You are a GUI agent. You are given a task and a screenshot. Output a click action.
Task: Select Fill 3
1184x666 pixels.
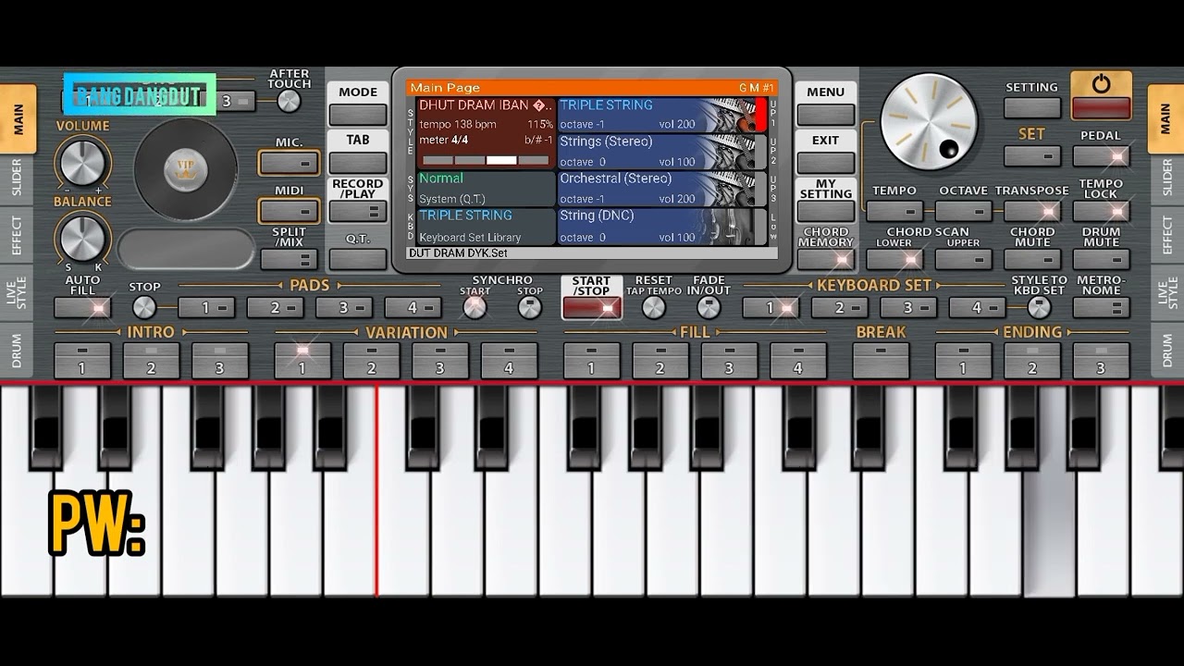tap(729, 361)
